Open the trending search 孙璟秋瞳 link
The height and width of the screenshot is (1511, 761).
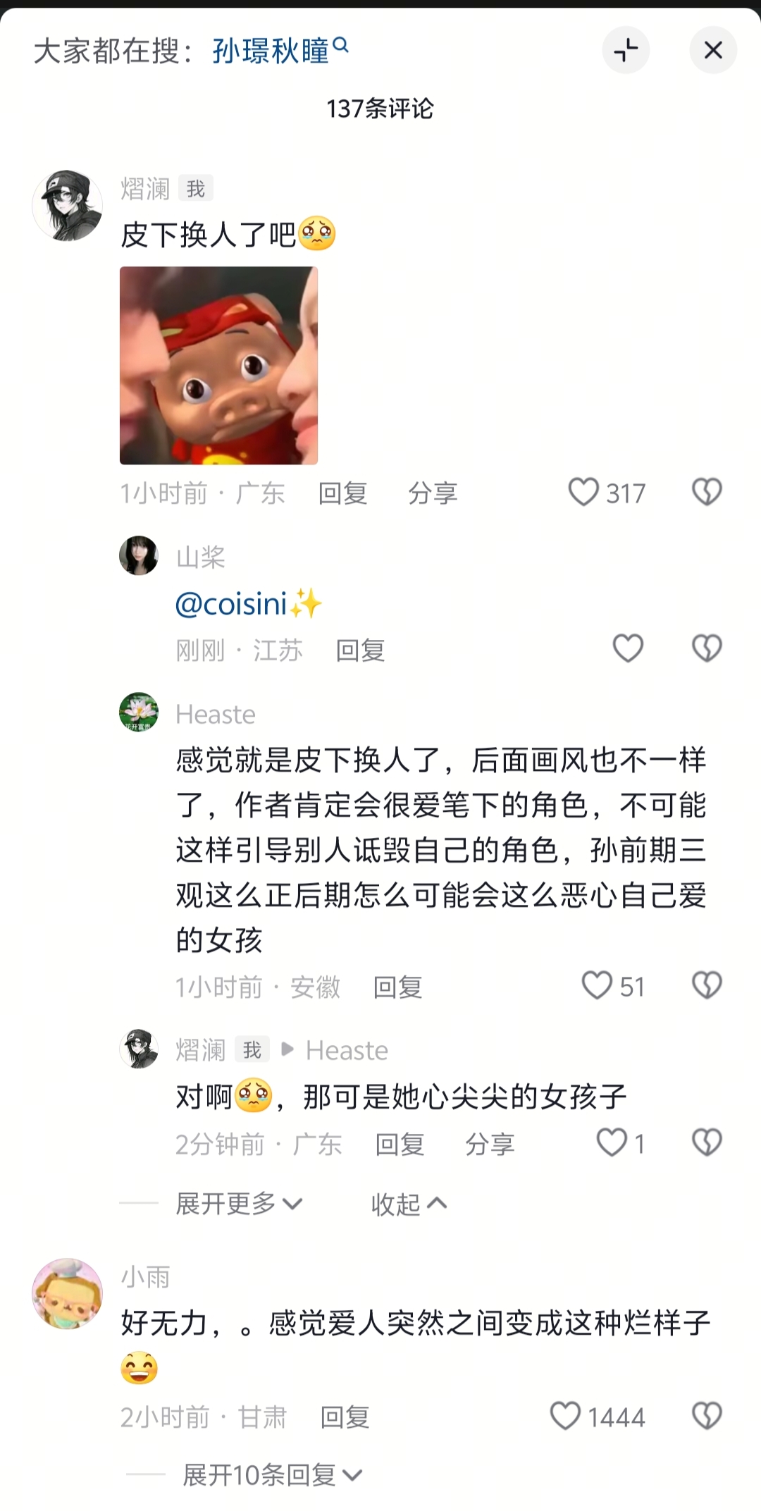coord(271,51)
